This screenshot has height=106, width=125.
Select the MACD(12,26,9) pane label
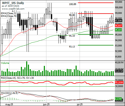9,93
